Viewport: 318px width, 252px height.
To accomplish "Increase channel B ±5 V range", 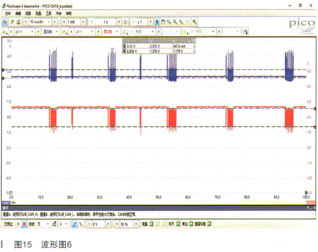I will tap(98, 32).
